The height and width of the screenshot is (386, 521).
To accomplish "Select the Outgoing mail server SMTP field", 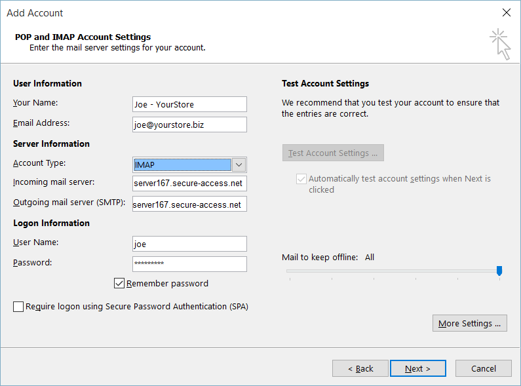I will (x=189, y=204).
